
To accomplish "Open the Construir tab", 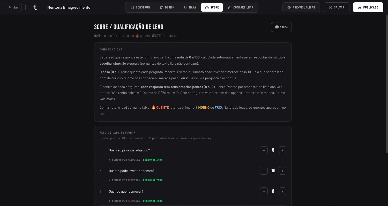I will (x=140, y=7).
